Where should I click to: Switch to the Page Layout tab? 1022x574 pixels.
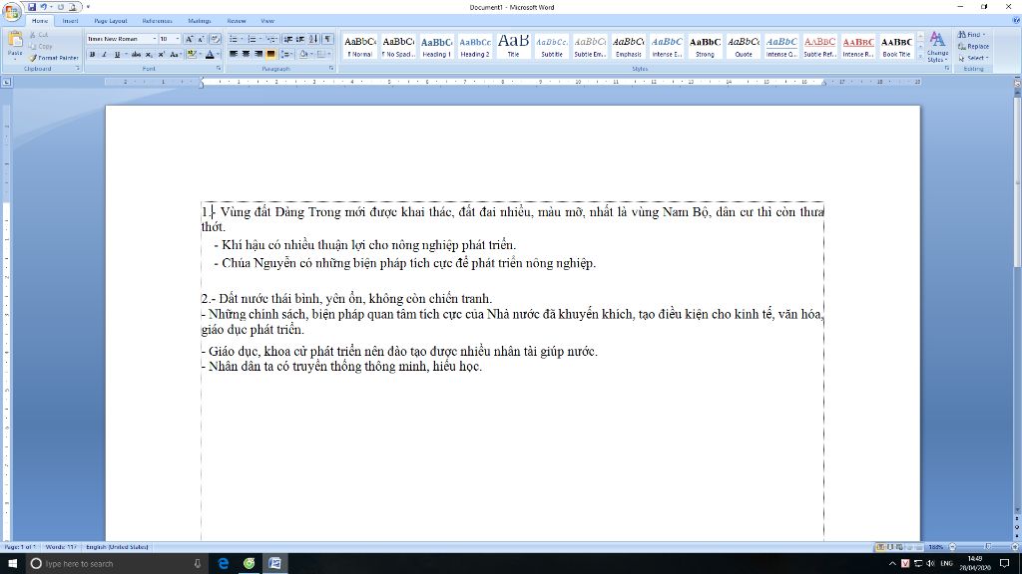tap(110, 21)
